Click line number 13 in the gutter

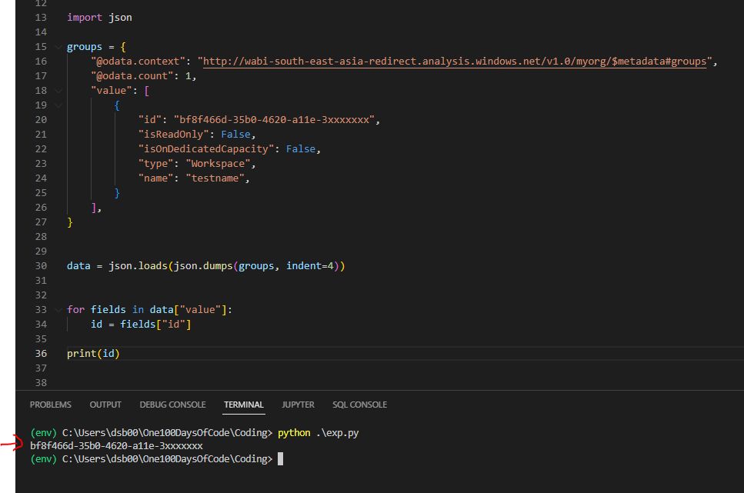(x=41, y=18)
